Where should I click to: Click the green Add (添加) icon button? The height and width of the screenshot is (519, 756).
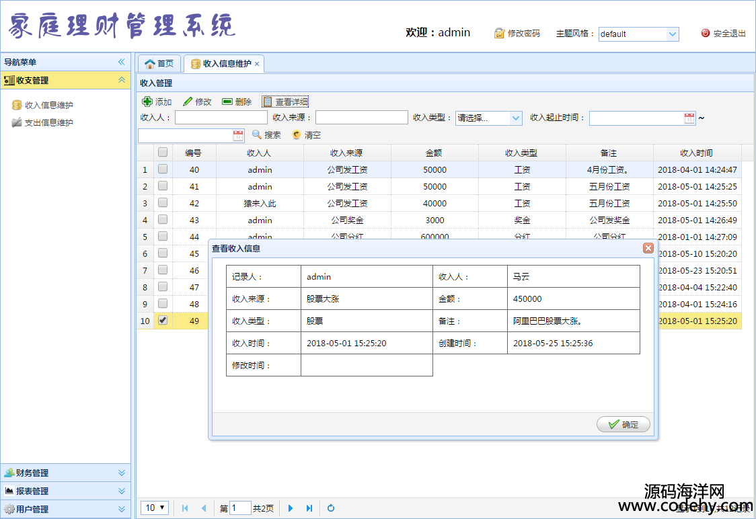pos(156,102)
